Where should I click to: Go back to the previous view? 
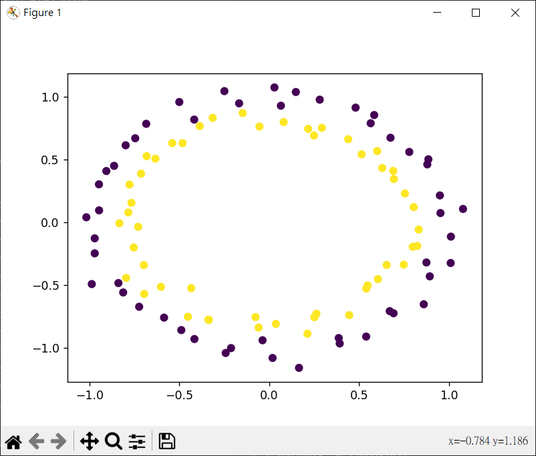pos(37,441)
